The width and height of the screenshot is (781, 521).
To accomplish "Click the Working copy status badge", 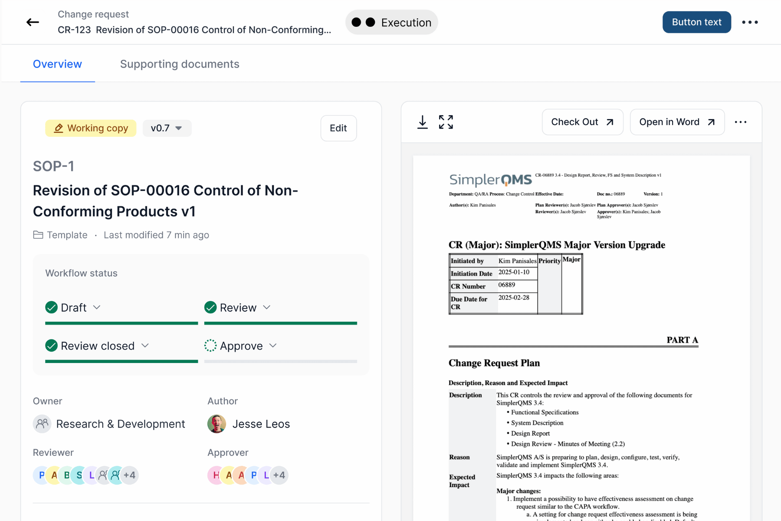I will click(91, 128).
